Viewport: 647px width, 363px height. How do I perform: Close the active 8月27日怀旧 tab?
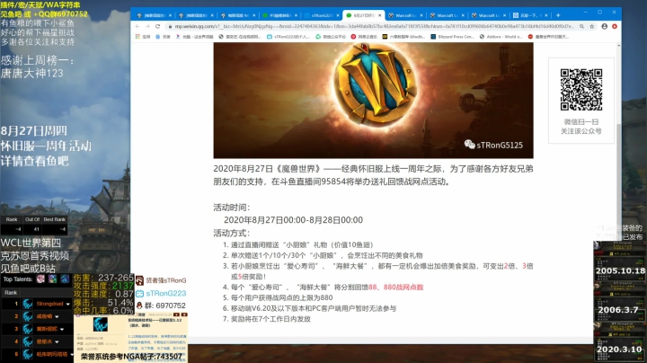(379, 15)
